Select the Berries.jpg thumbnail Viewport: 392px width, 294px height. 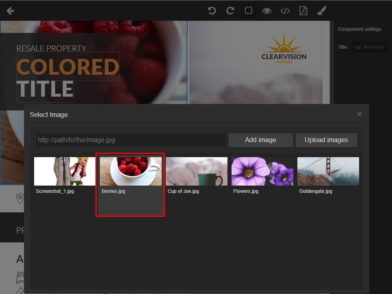click(x=130, y=171)
